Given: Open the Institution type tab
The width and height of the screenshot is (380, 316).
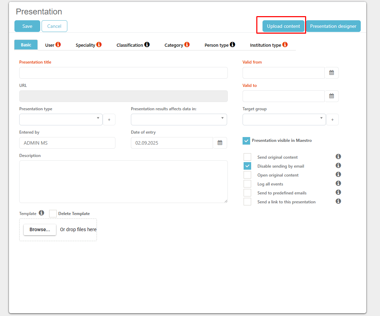Looking at the screenshot, I should [268, 45].
